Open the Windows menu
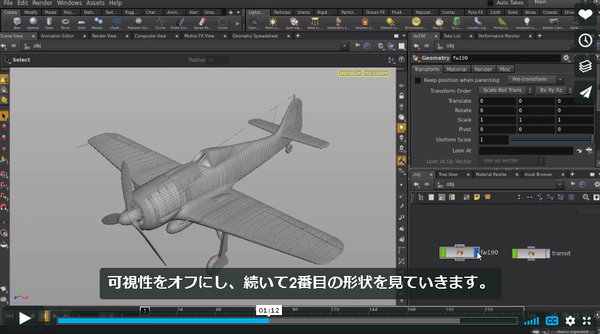The image size is (600, 334). pos(69,3)
